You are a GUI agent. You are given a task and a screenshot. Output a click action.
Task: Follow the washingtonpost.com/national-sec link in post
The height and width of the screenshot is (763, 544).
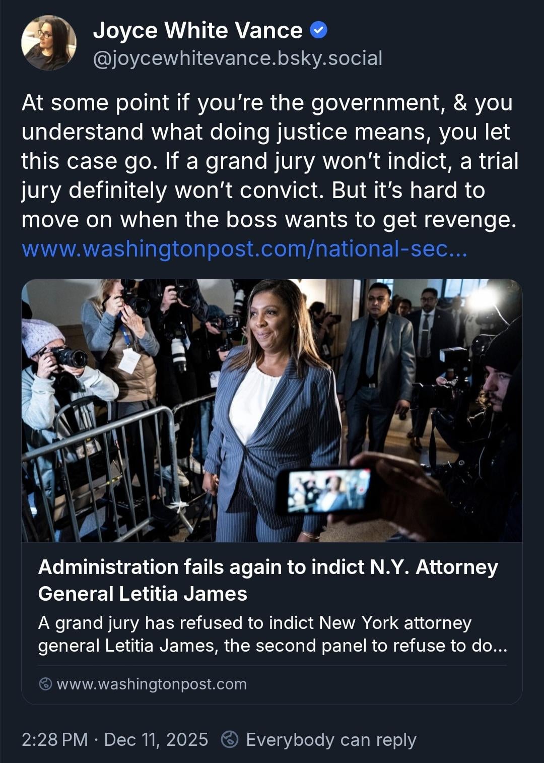pos(245,249)
